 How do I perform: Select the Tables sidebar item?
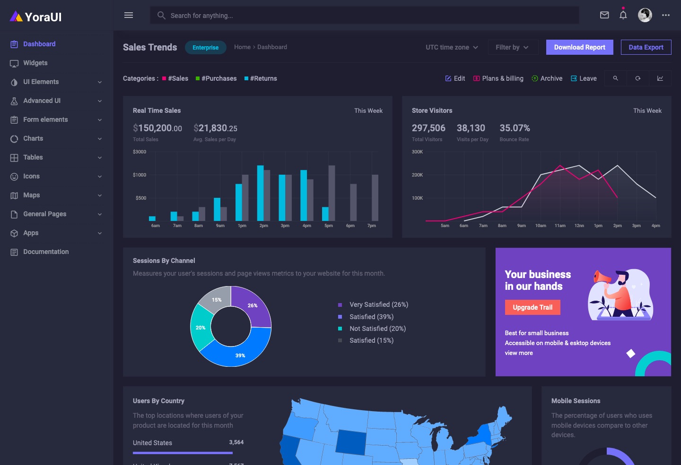[57, 157]
